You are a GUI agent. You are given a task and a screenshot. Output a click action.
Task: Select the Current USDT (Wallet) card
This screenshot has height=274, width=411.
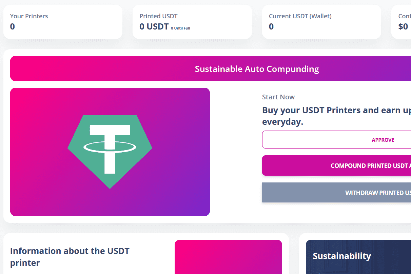(321, 22)
